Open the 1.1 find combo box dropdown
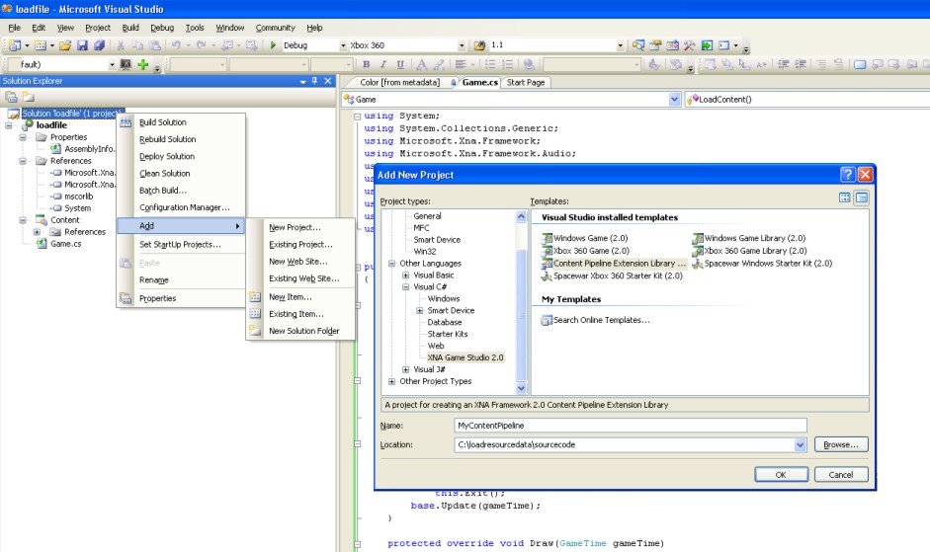Image resolution: width=930 pixels, height=552 pixels. pos(620,45)
